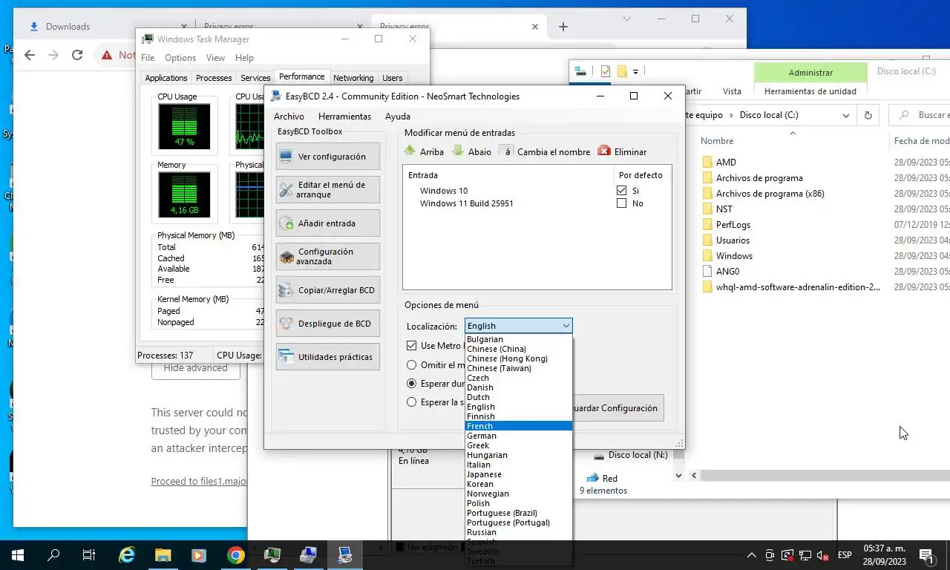Choose German in the language list
This screenshot has height=570, width=950.
pyautogui.click(x=519, y=436)
